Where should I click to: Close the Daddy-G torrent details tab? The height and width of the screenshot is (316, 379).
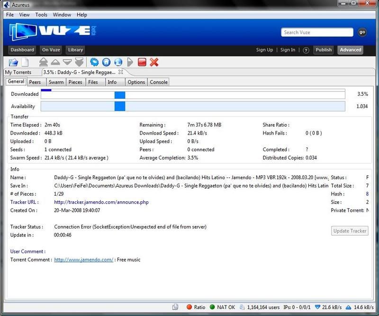pos(121,72)
